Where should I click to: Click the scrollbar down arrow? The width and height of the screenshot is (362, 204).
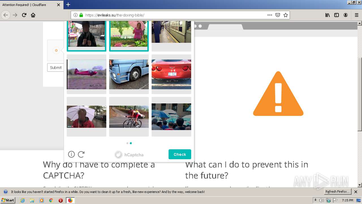[359, 185]
